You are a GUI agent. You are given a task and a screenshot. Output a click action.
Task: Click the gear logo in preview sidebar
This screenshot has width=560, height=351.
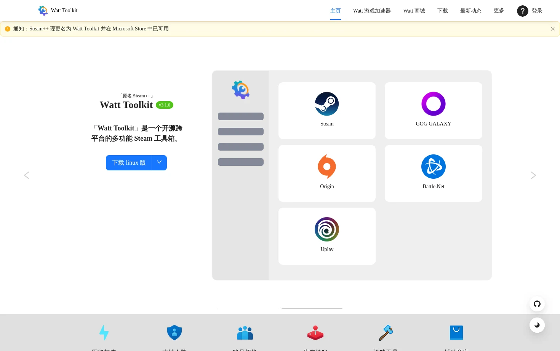coord(241,90)
